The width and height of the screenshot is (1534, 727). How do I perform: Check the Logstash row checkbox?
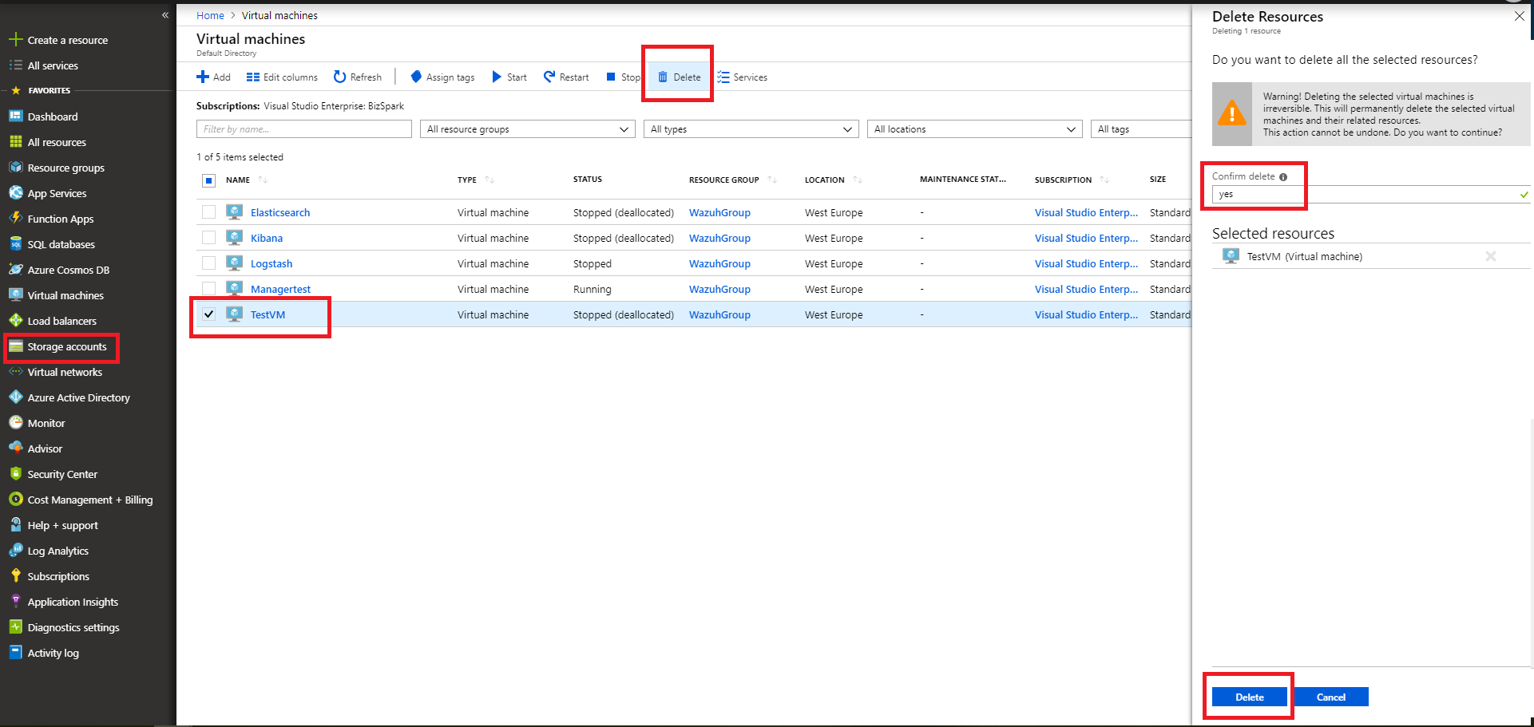click(x=208, y=263)
